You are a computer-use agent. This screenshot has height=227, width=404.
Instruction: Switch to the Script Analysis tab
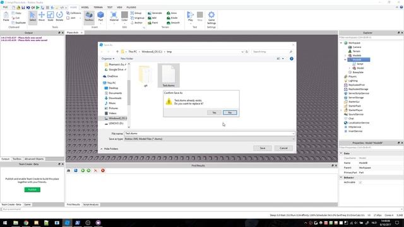tap(91, 204)
